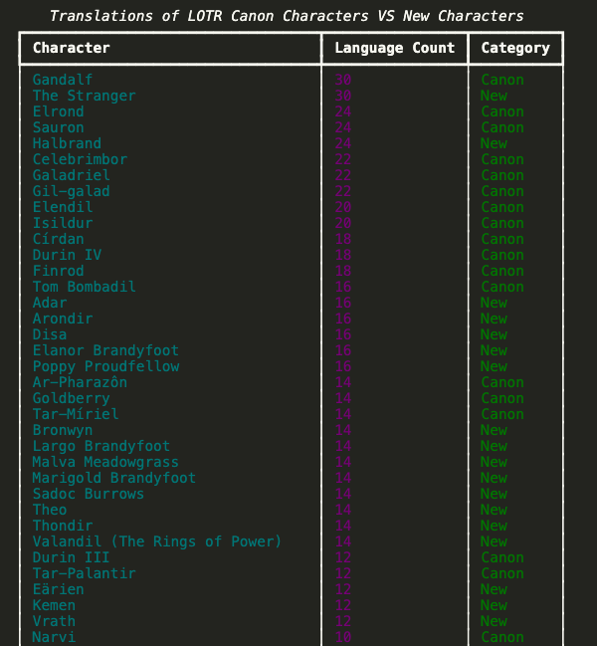Image resolution: width=597 pixels, height=646 pixels.
Task: Click the Language Count column header
Action: pyautogui.click(x=394, y=48)
